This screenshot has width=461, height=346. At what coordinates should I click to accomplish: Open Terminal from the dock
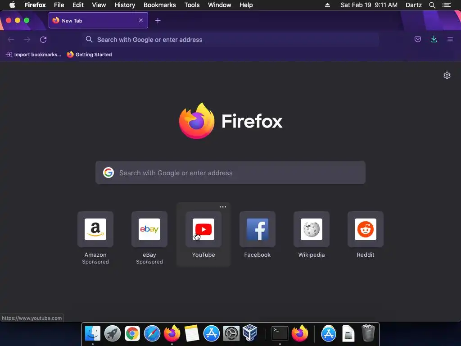pyautogui.click(x=280, y=333)
